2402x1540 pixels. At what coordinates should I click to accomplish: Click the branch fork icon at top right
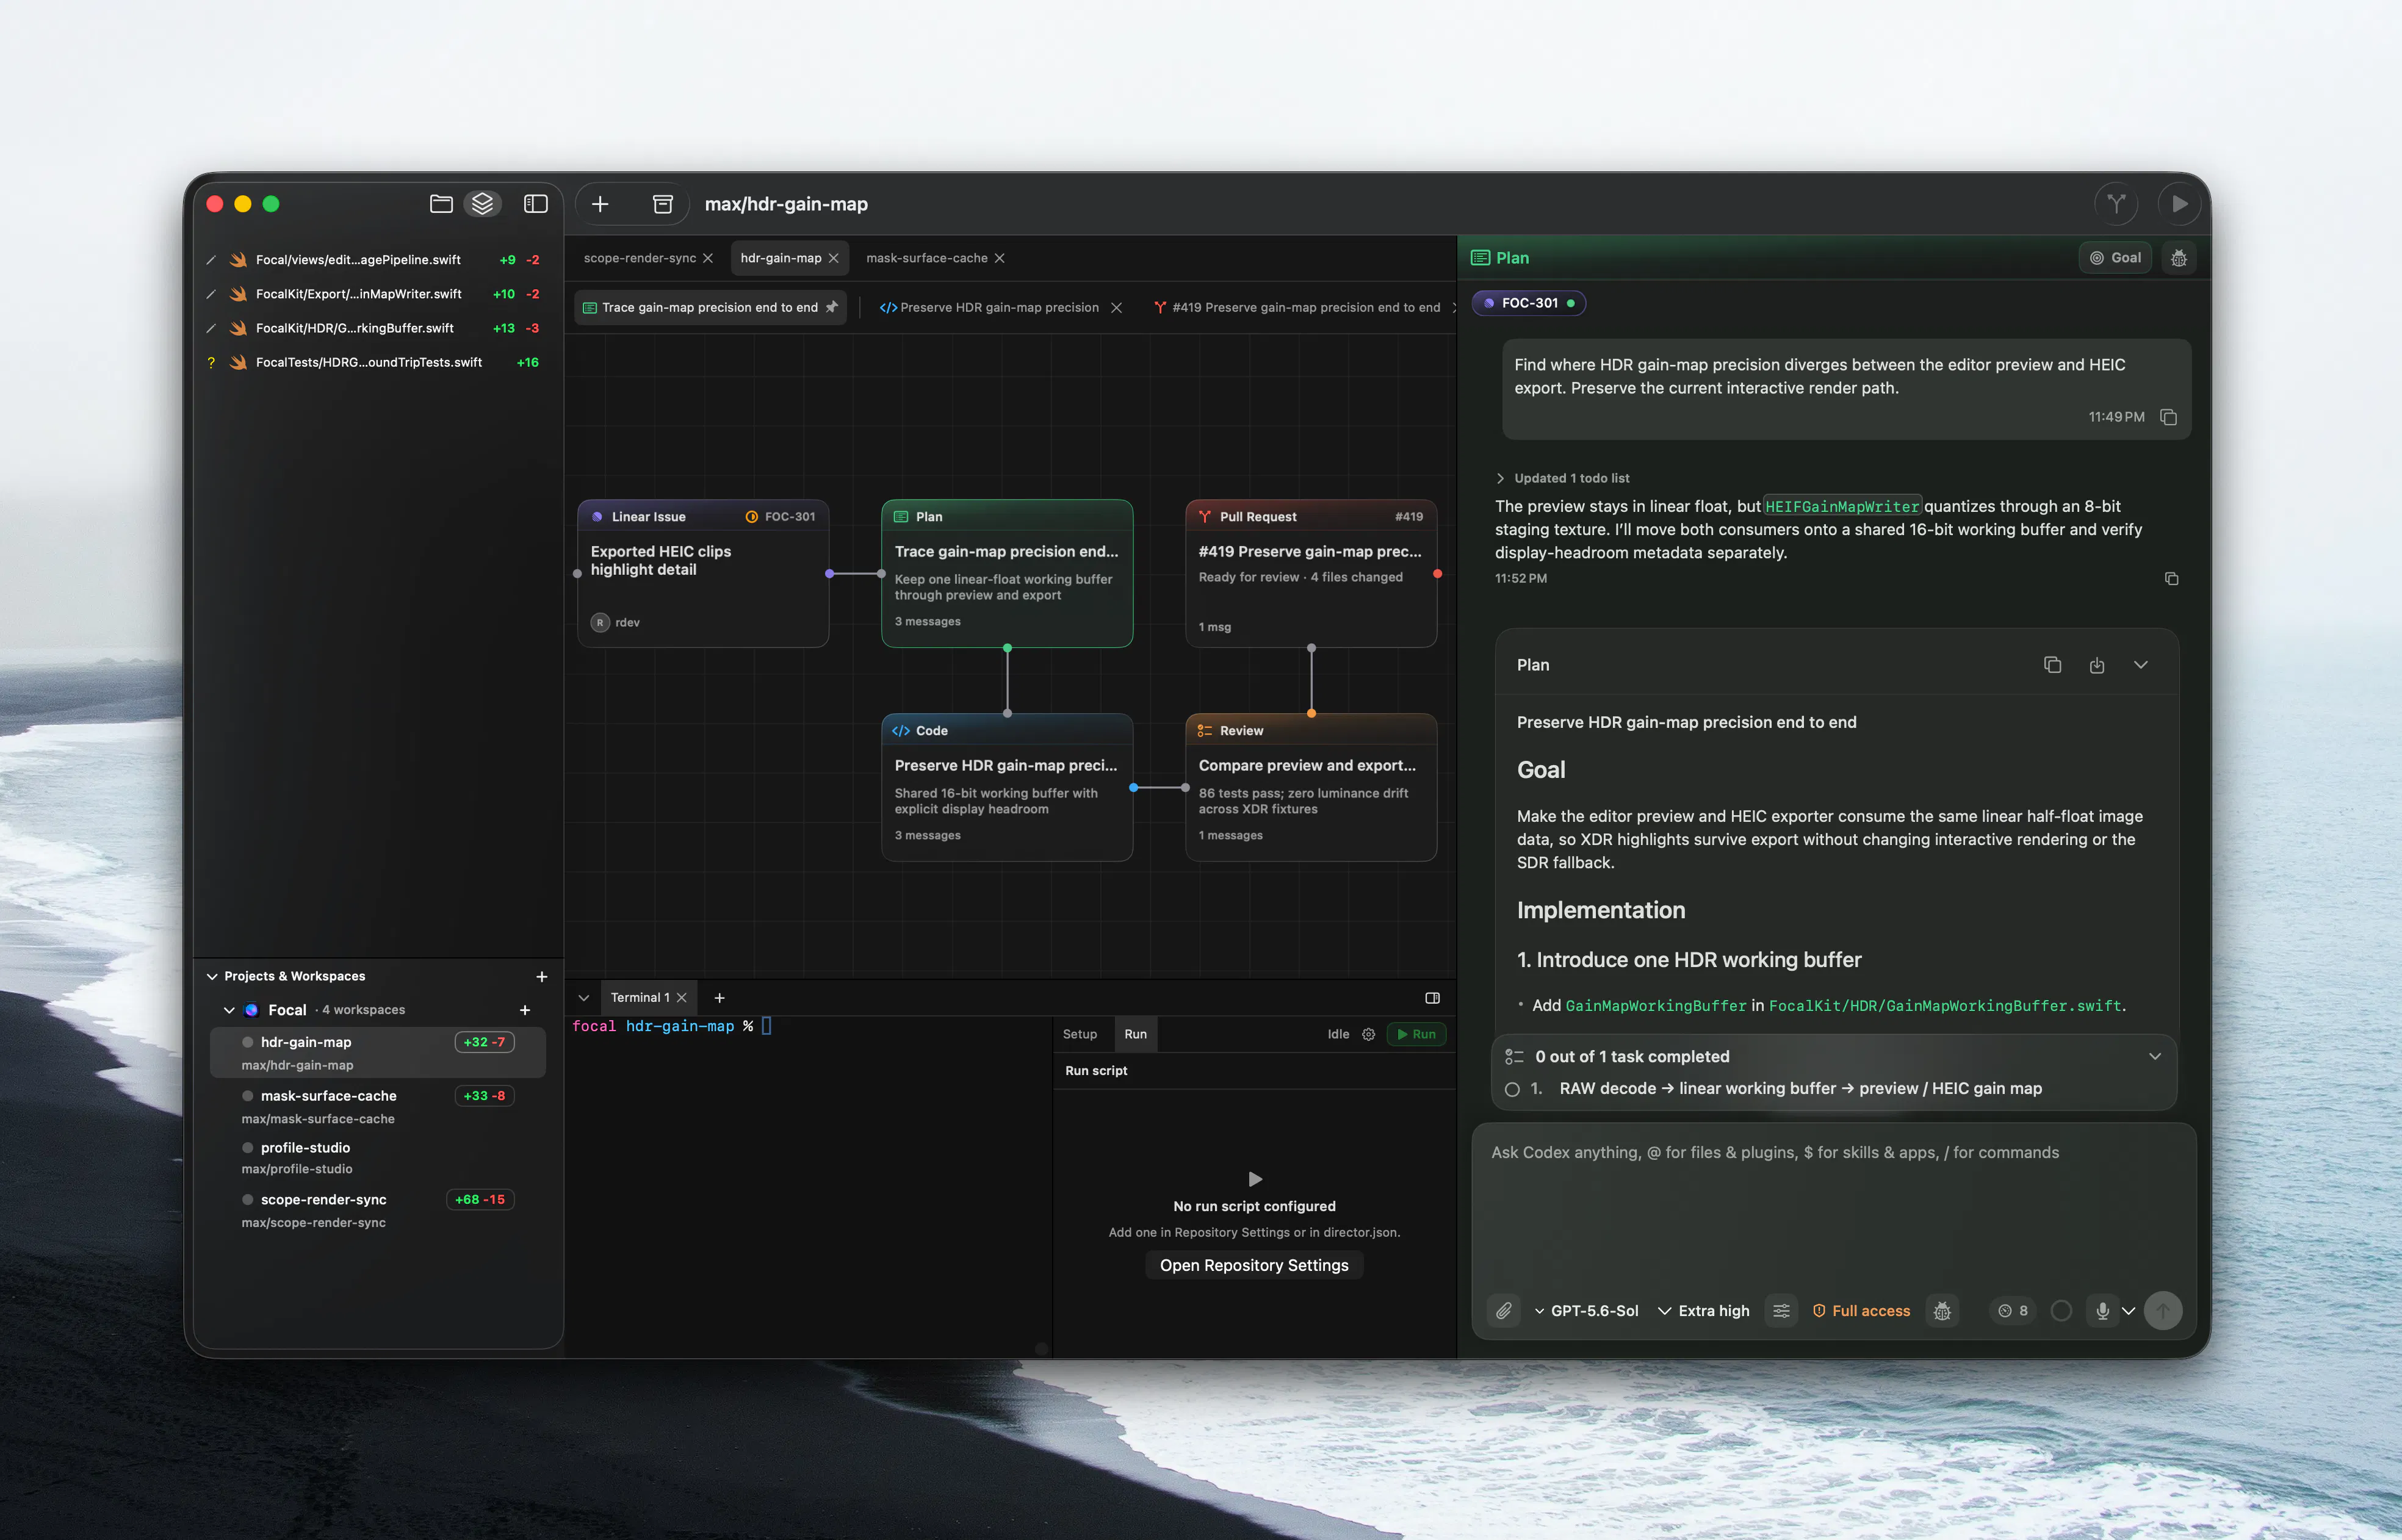click(x=2116, y=204)
